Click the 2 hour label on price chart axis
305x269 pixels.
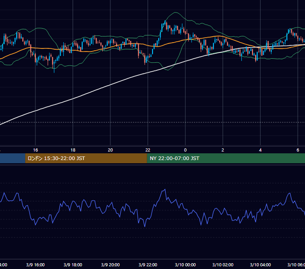pyautogui.click(x=223, y=150)
